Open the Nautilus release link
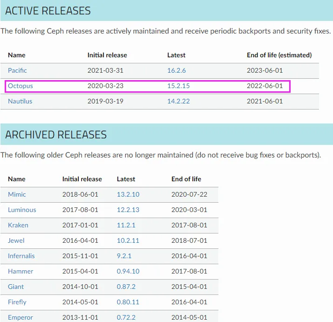The image size is (333, 322). coord(20,101)
